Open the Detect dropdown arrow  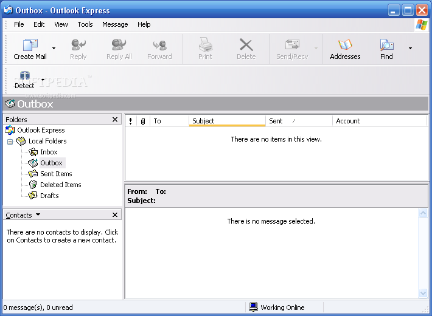point(43,80)
